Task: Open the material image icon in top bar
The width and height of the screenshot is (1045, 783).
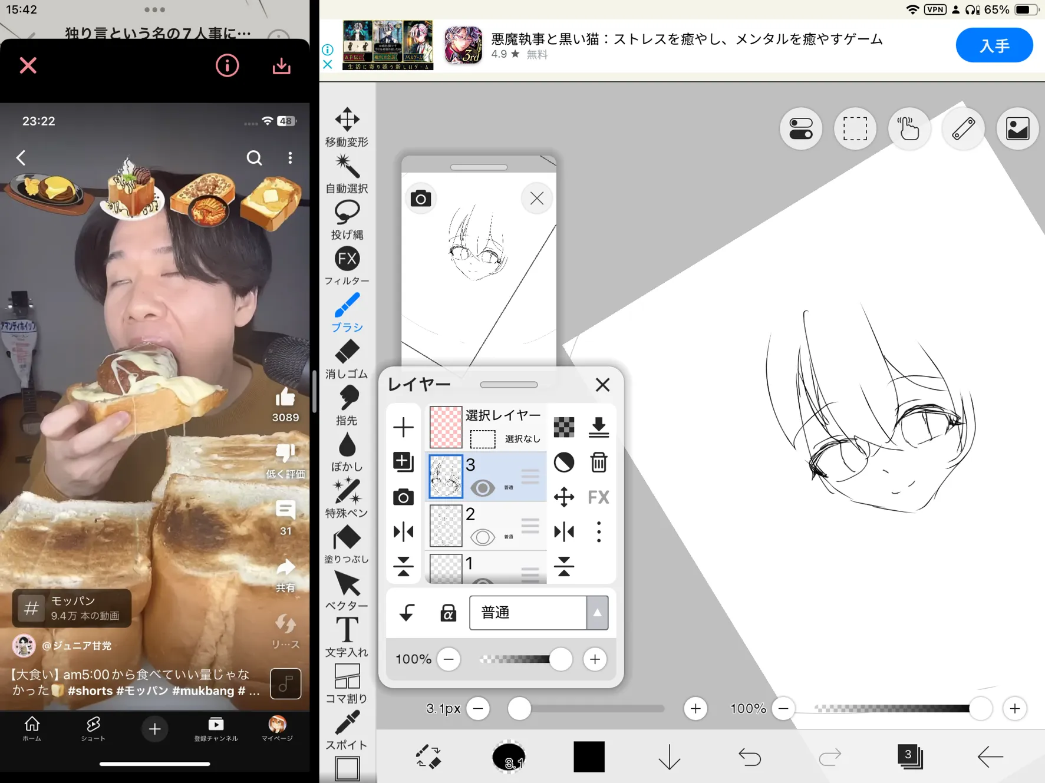Action: [1017, 128]
